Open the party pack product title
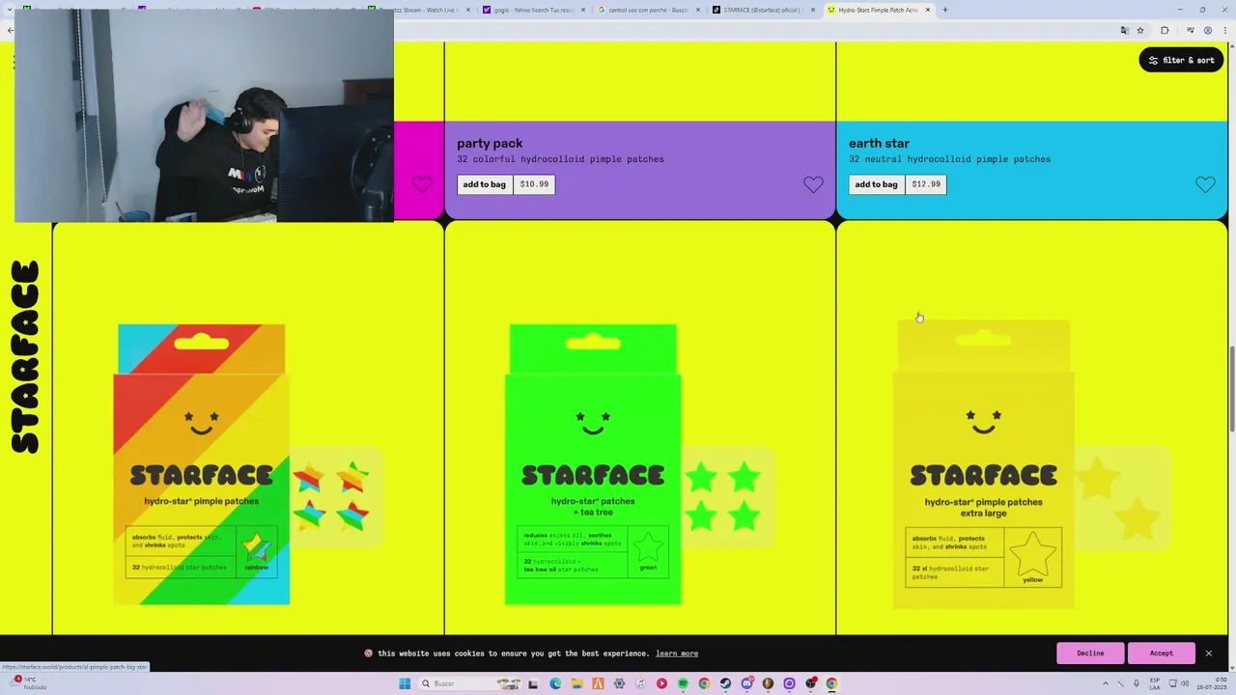The width and height of the screenshot is (1236, 695). tap(490, 143)
